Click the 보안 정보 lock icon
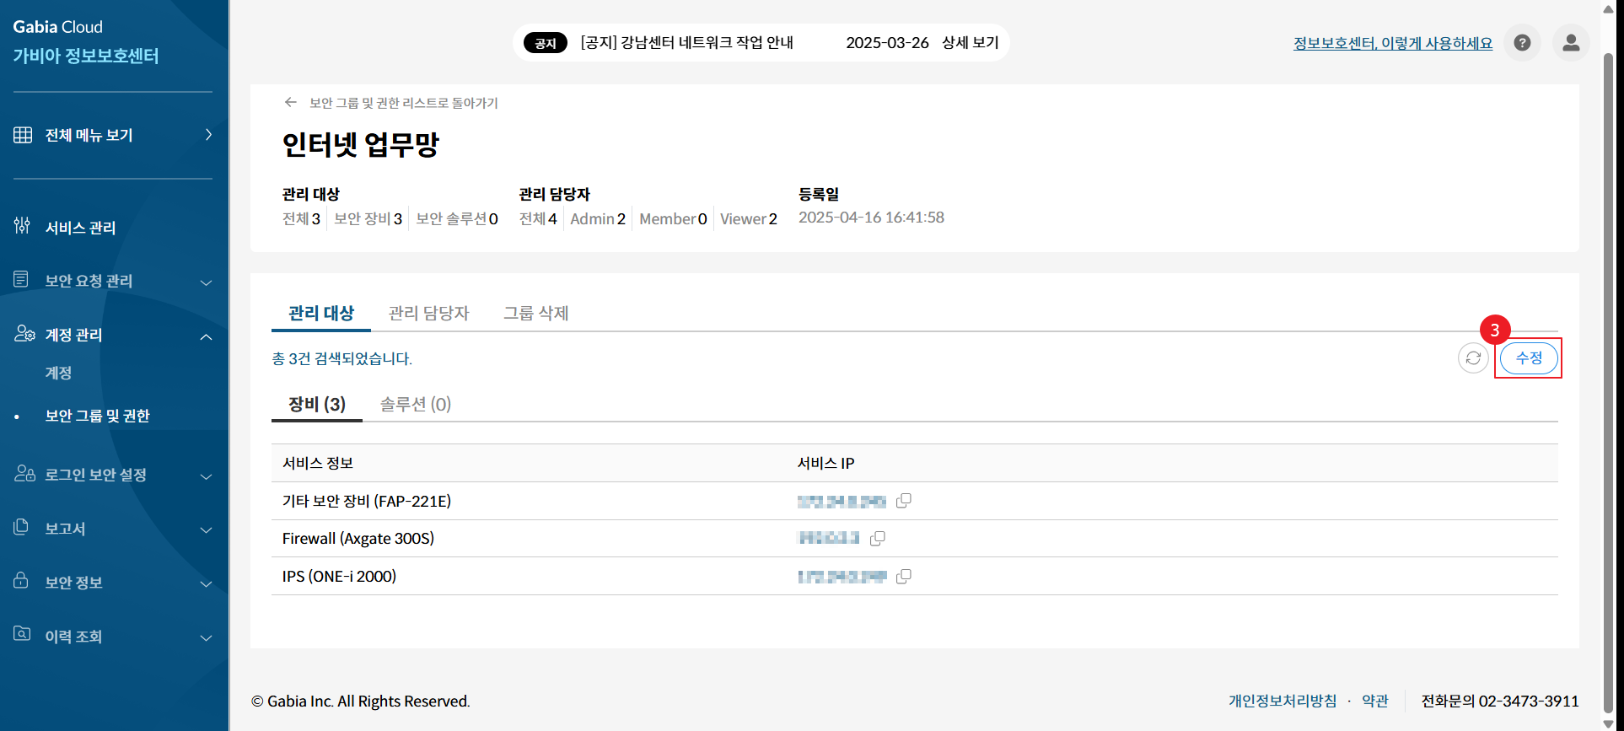The height and width of the screenshot is (731, 1624). [x=22, y=581]
